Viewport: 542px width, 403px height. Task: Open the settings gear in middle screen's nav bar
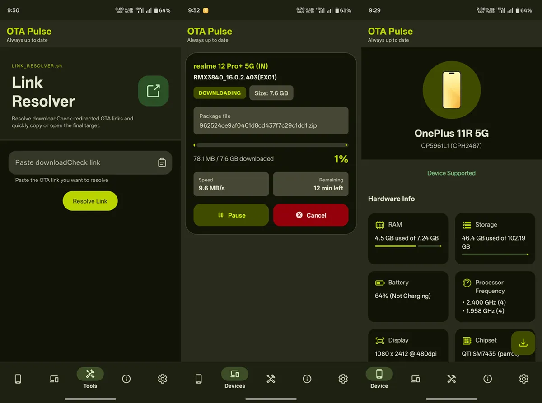pos(343,379)
